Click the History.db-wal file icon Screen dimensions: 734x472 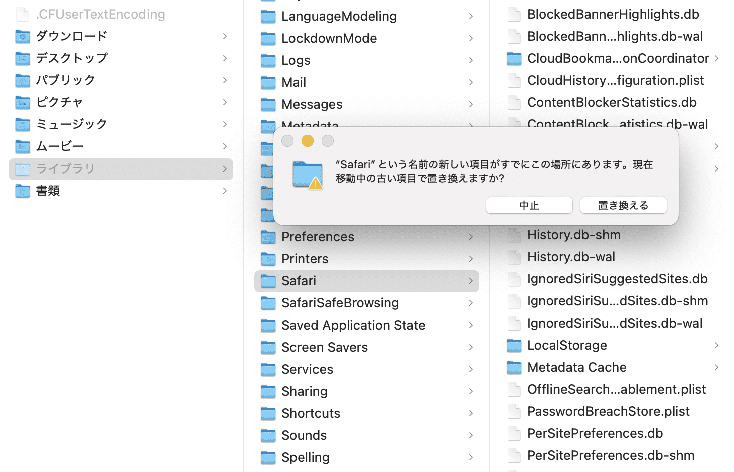[x=514, y=257]
